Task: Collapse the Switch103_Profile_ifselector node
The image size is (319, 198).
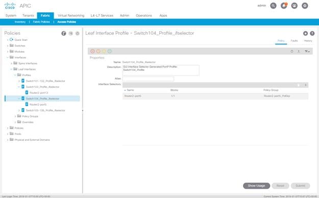Action: pos(19,87)
